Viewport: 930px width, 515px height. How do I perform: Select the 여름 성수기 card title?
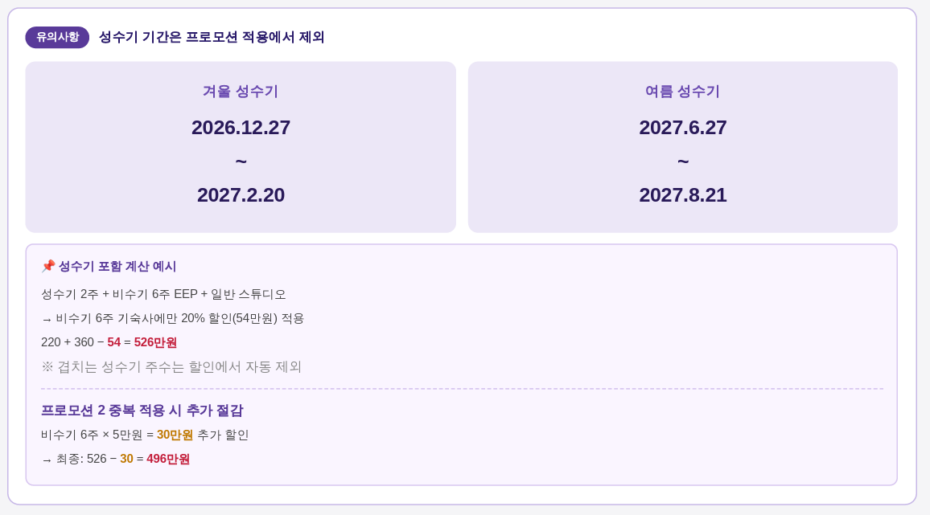(x=683, y=92)
